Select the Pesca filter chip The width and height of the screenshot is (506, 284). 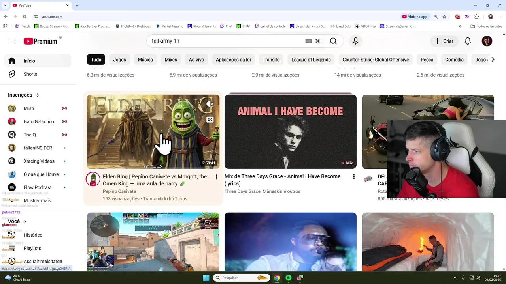[x=427, y=60]
